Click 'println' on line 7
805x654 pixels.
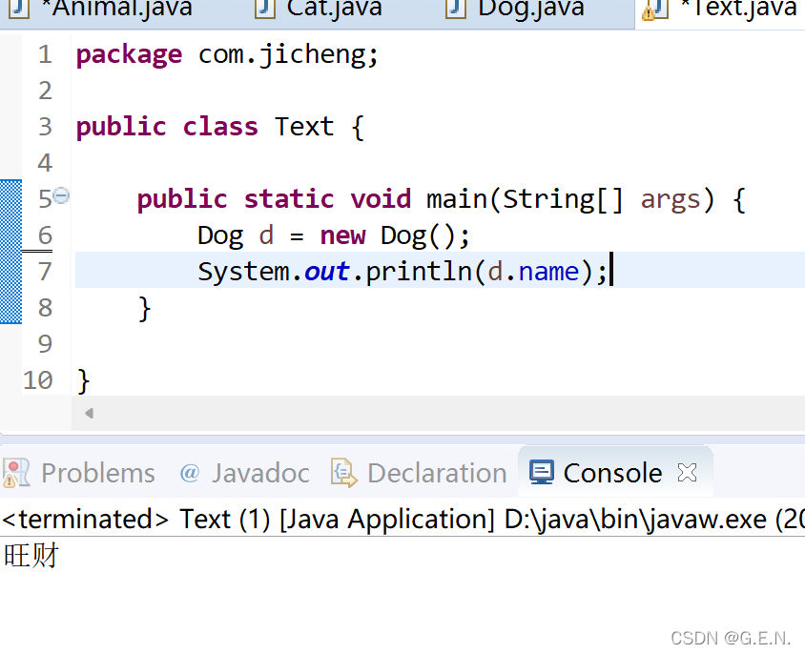419,272
